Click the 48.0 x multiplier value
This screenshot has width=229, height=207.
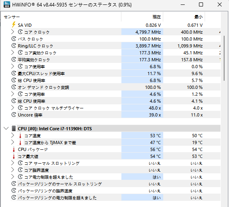[155, 108]
